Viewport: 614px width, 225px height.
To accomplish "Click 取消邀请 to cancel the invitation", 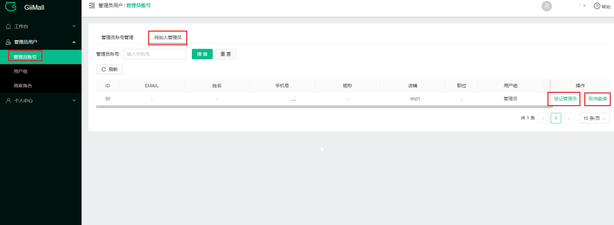I will coord(597,99).
